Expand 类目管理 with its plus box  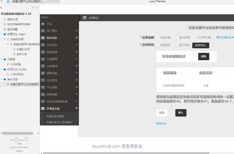point(77,80)
